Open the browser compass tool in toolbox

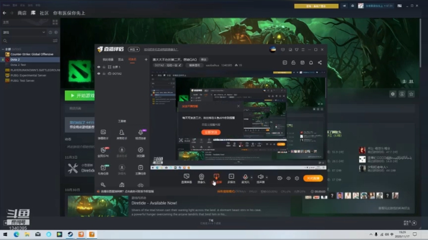point(140,151)
